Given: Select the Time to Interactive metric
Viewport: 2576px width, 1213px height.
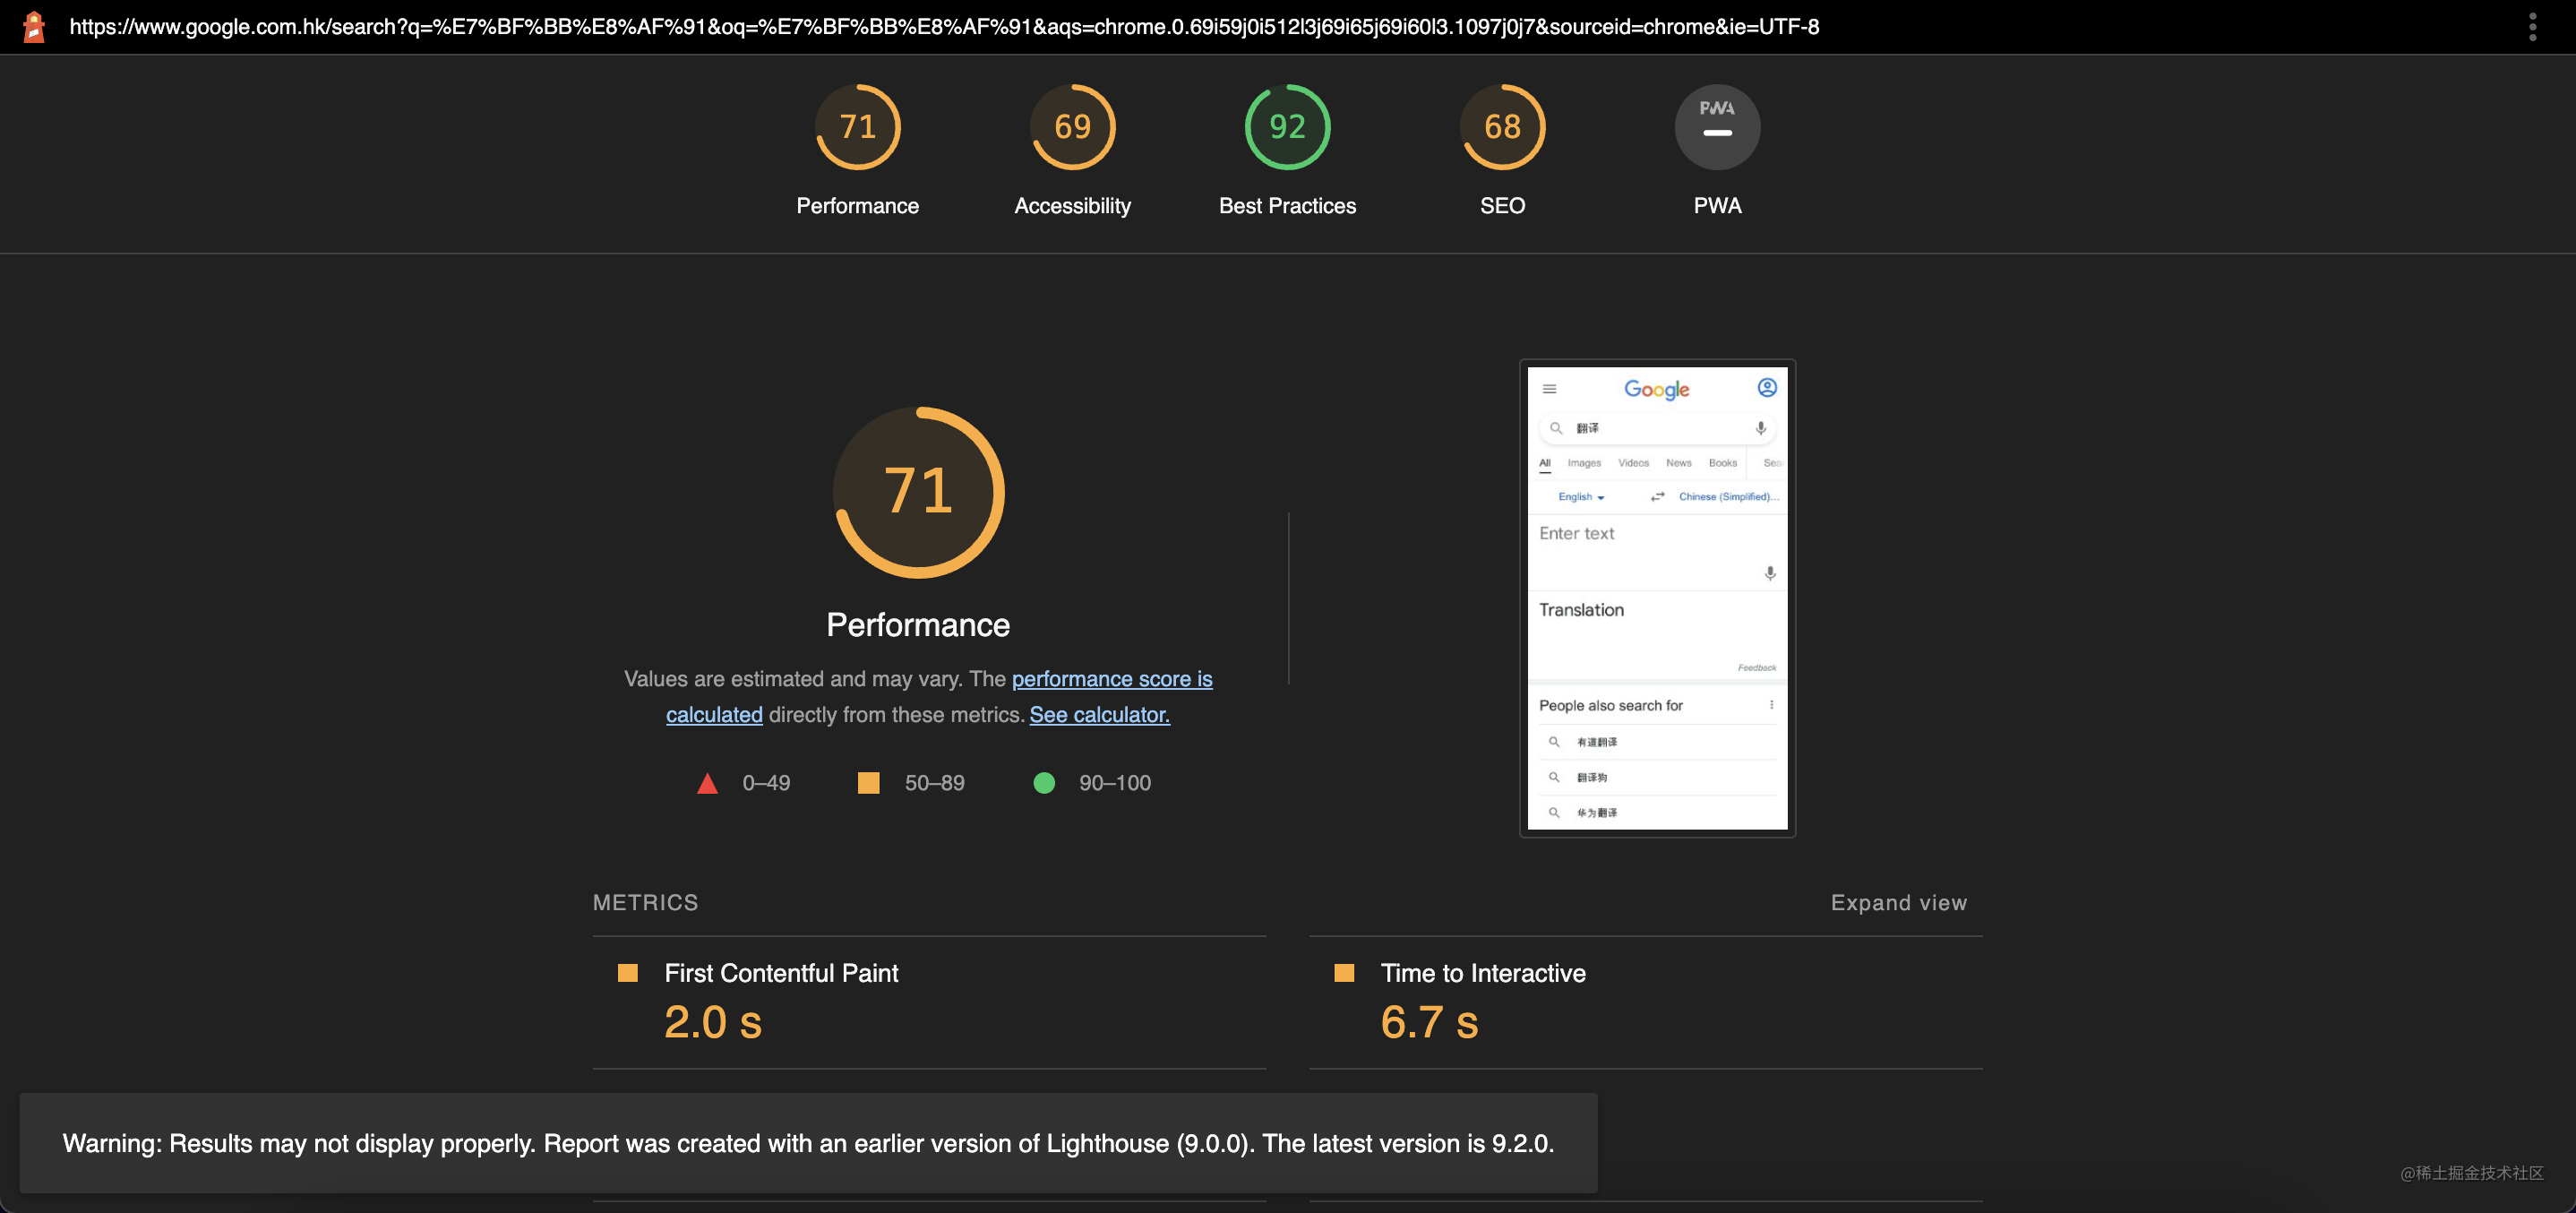Looking at the screenshot, I should click(1645, 1002).
